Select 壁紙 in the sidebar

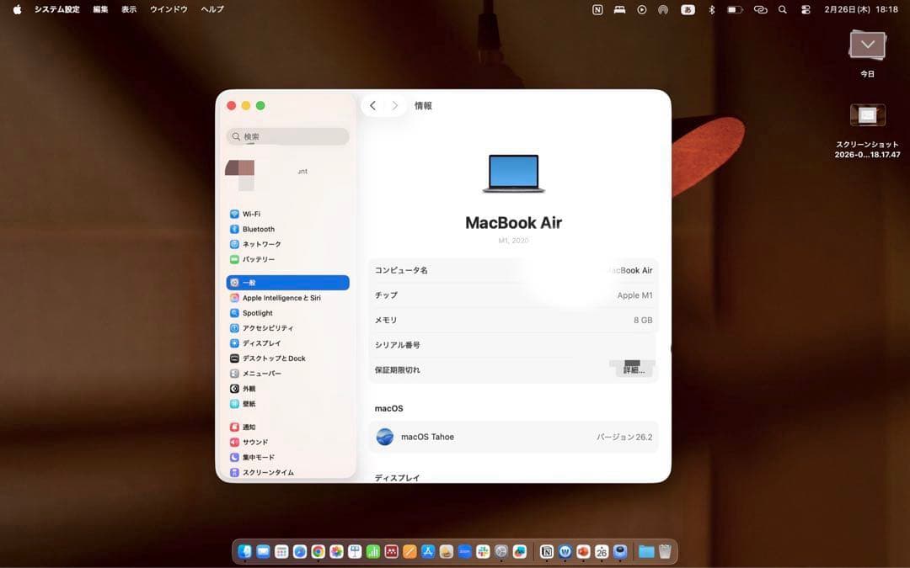288,403
